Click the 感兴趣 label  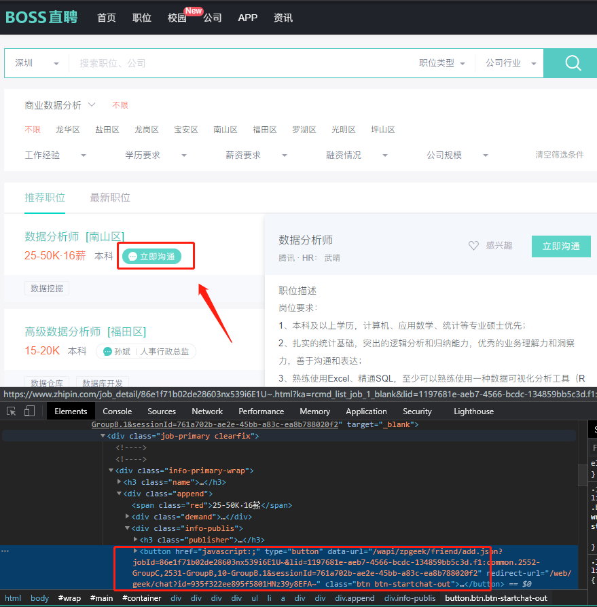pos(499,245)
